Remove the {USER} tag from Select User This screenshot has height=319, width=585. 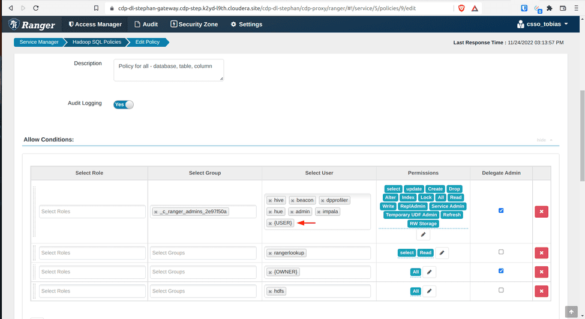pyautogui.click(x=271, y=223)
